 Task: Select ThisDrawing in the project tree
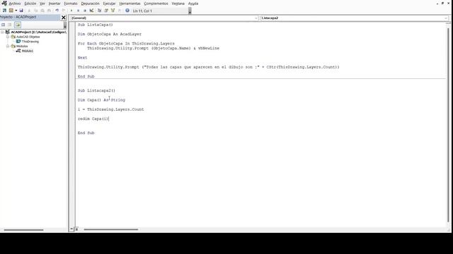[30, 42]
